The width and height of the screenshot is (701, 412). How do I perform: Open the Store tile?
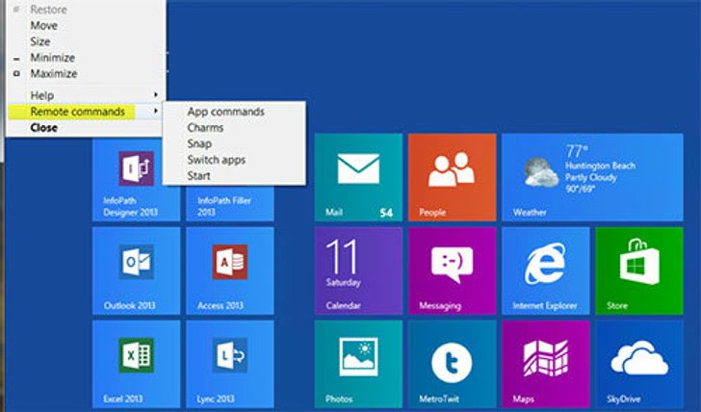pos(639,270)
